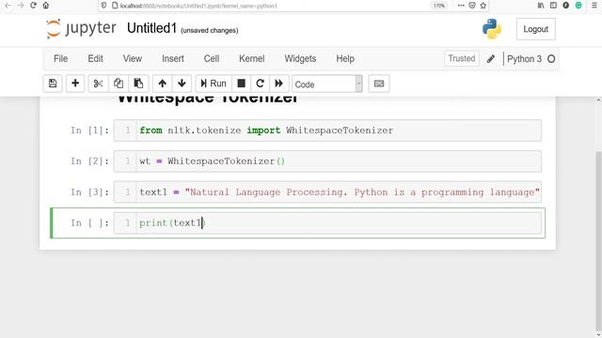Open the Widgets menu
This screenshot has width=602, height=338.
pos(300,58)
